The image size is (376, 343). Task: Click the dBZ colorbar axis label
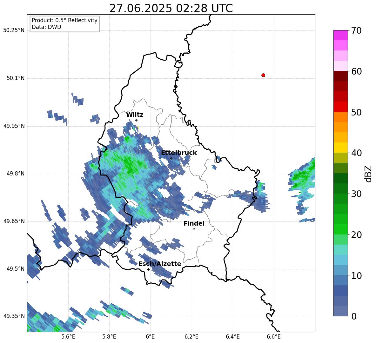click(x=369, y=174)
